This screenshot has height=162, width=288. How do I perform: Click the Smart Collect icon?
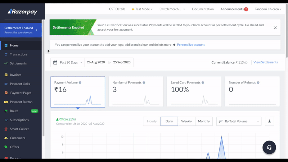click(6, 129)
